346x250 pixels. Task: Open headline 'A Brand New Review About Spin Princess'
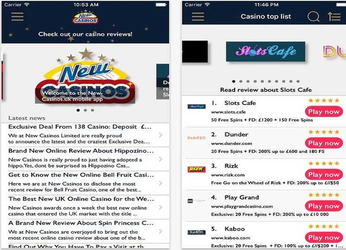[x=81, y=223]
